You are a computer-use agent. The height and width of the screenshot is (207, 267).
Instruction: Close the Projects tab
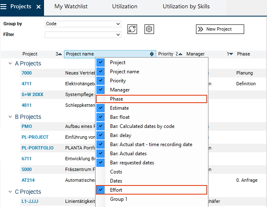click(39, 7)
